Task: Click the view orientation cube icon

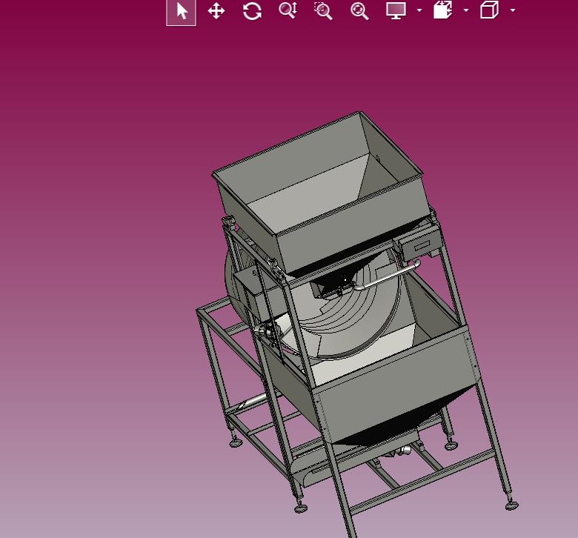Action: tap(490, 10)
